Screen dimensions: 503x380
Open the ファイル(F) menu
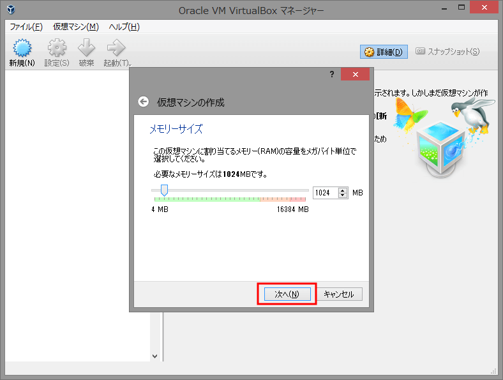pos(26,27)
